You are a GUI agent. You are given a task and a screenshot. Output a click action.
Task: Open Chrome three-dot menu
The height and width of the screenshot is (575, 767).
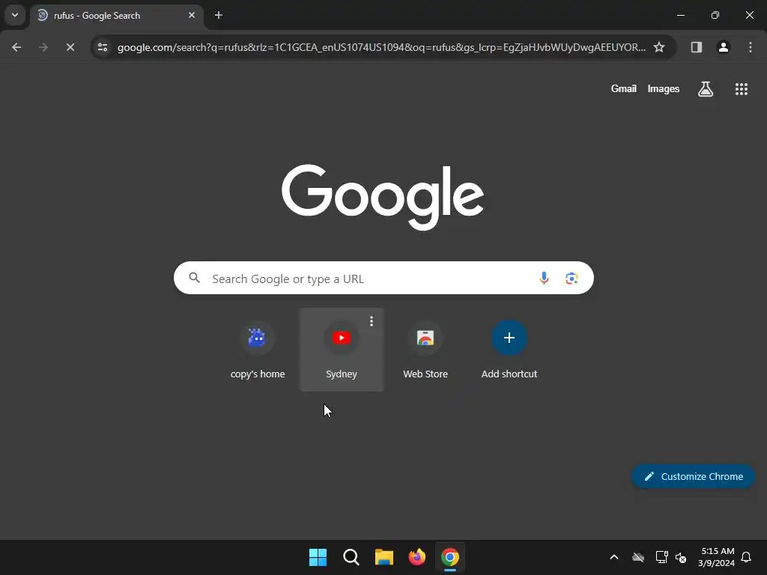click(x=751, y=47)
